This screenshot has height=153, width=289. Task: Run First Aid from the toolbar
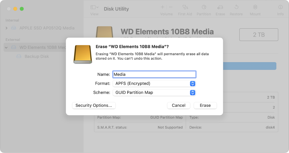(185, 7)
